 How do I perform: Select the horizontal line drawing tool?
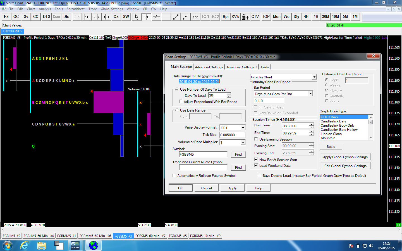click(166, 17)
